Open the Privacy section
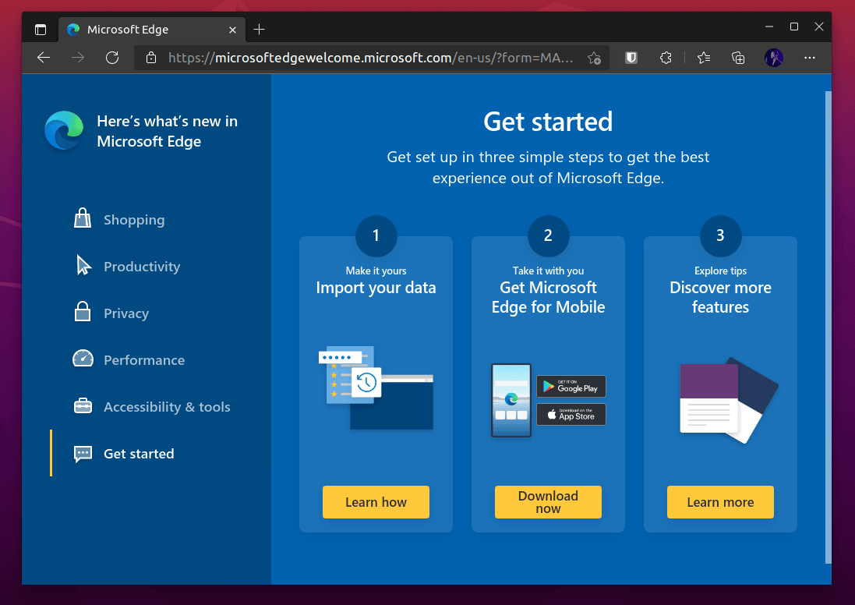 [x=125, y=313]
